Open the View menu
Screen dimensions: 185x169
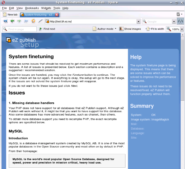pyautogui.click(x=20, y=8)
